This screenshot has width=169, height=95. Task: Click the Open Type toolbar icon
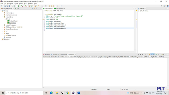click(36, 6)
